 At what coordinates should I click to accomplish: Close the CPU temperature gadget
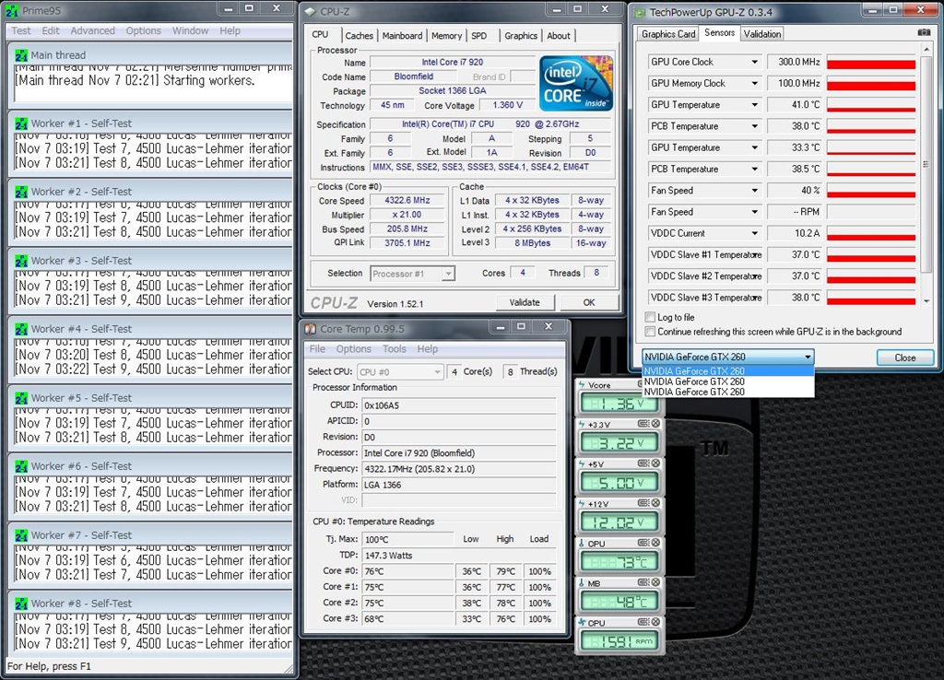tap(655, 544)
